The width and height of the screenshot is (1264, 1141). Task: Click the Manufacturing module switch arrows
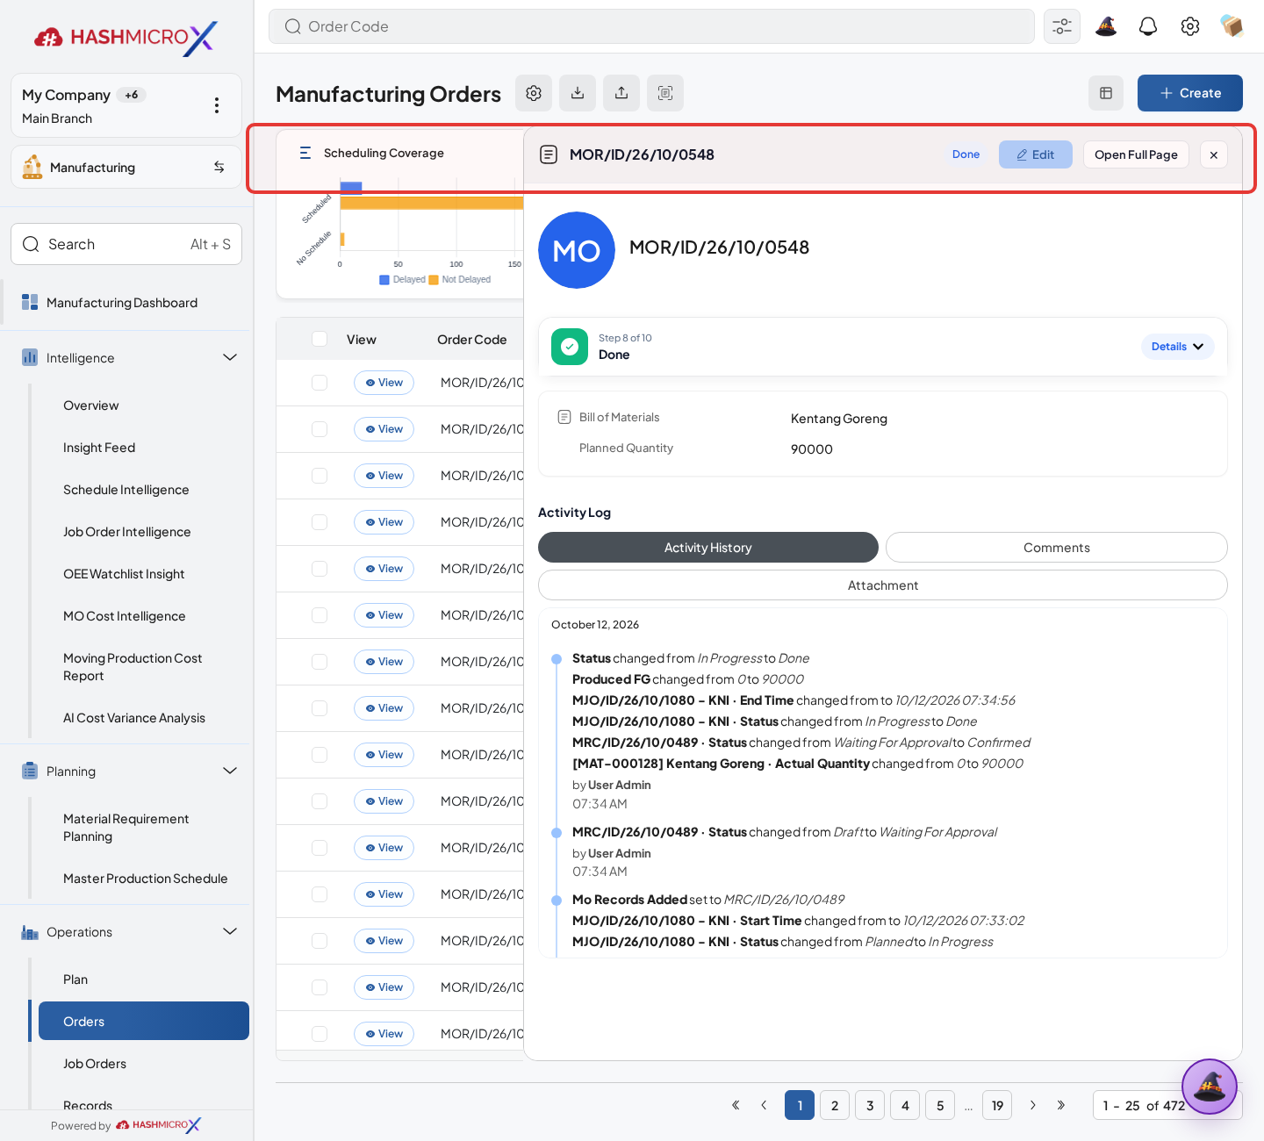[x=219, y=167]
